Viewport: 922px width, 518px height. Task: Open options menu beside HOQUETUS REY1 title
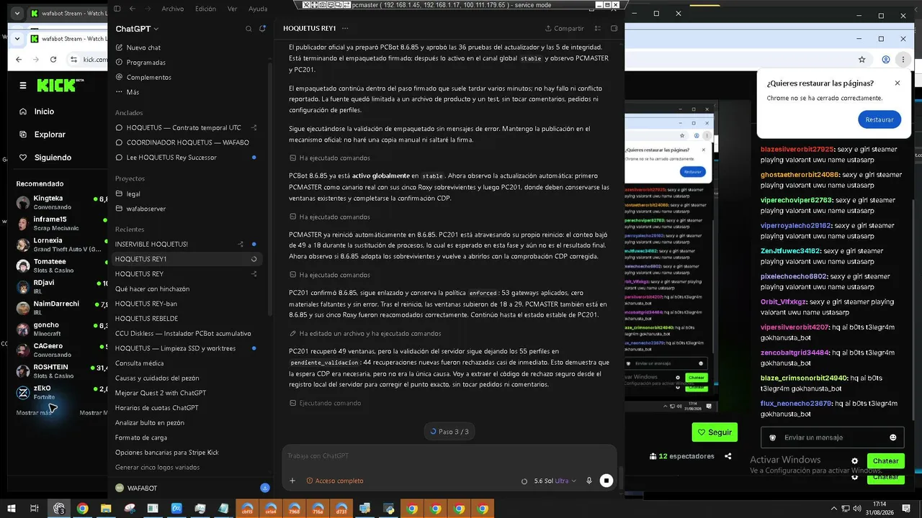pyautogui.click(x=345, y=29)
